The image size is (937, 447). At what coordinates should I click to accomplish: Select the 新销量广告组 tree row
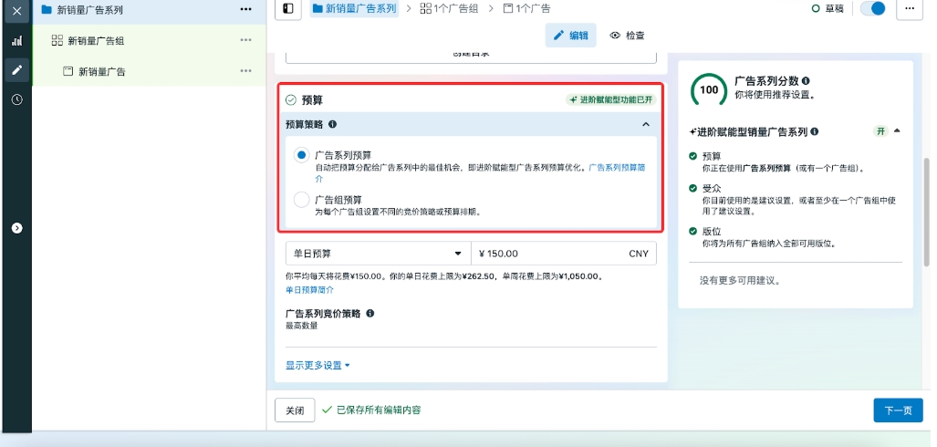click(x=149, y=41)
